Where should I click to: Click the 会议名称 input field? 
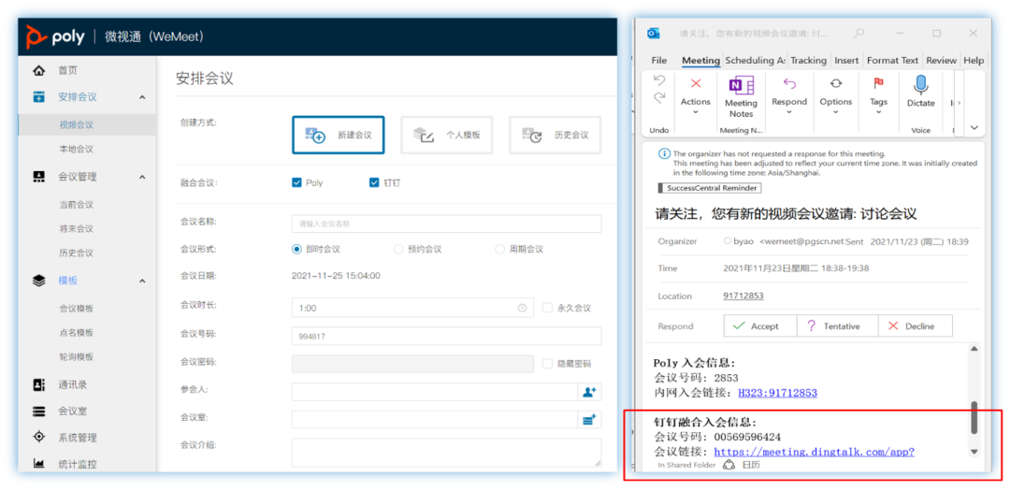pos(446,223)
